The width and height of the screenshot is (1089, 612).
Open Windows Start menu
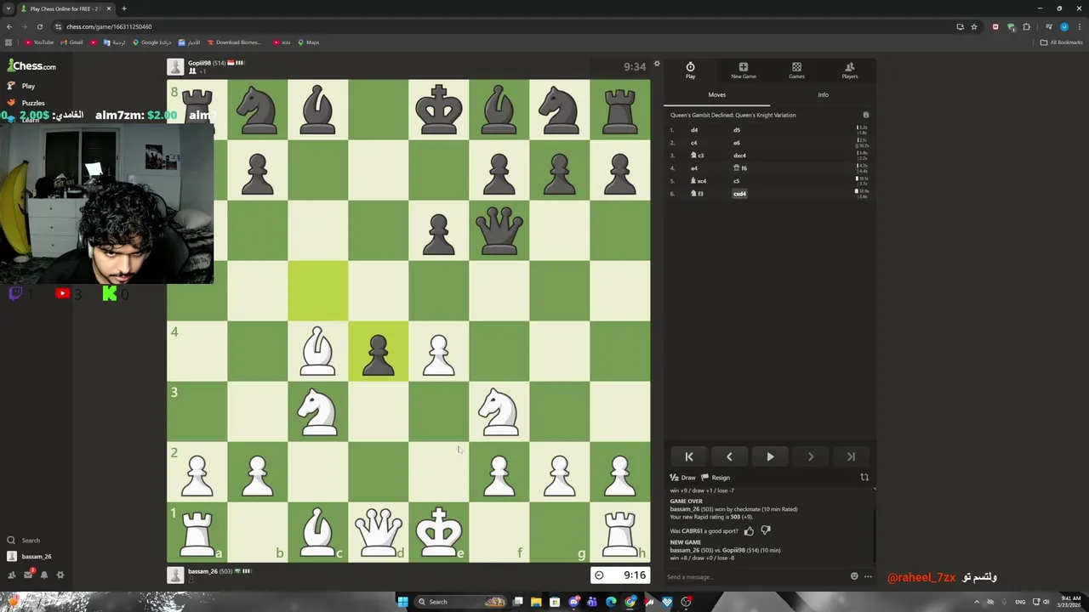pos(402,602)
